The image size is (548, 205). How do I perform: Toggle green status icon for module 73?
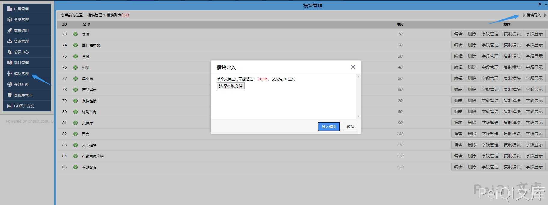pos(75,34)
